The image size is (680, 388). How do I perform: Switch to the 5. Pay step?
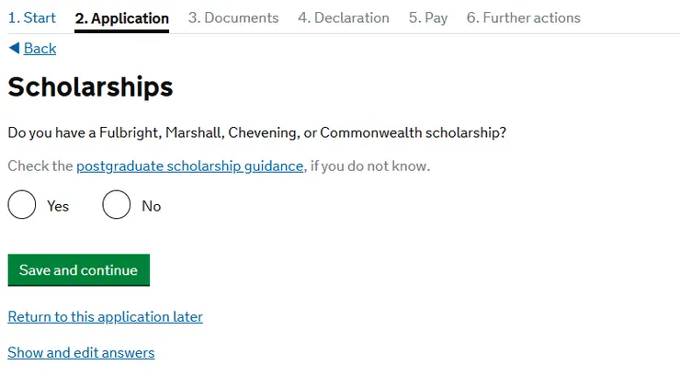pos(428,17)
